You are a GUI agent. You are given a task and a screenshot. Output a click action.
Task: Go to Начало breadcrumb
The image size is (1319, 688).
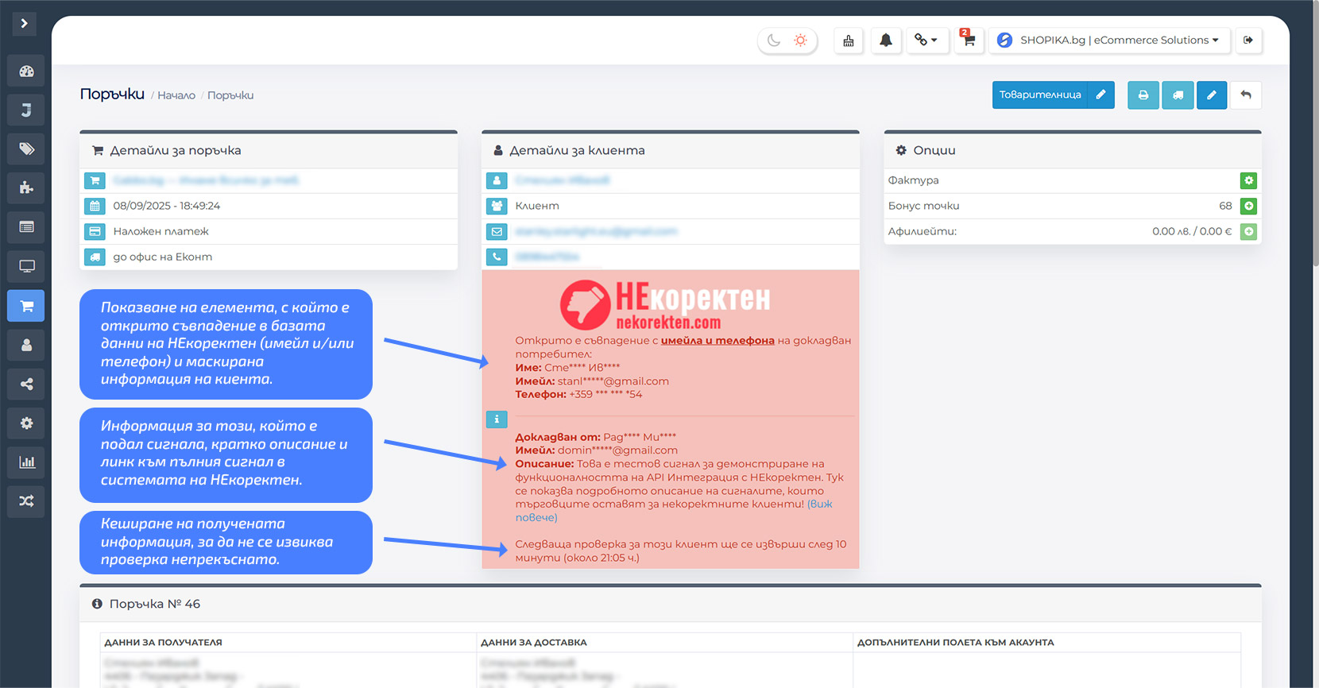pyautogui.click(x=176, y=95)
